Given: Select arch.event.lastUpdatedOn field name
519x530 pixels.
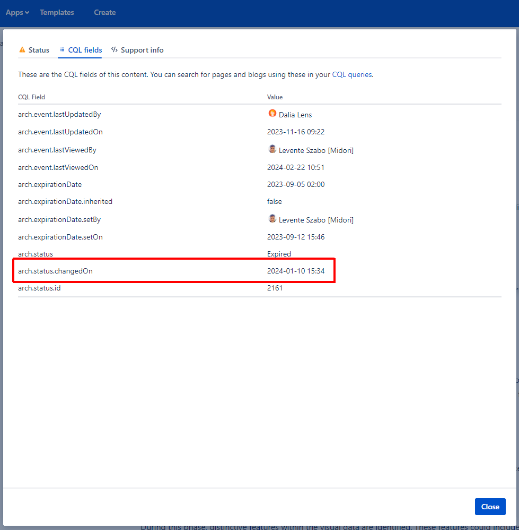Looking at the screenshot, I should [60, 132].
